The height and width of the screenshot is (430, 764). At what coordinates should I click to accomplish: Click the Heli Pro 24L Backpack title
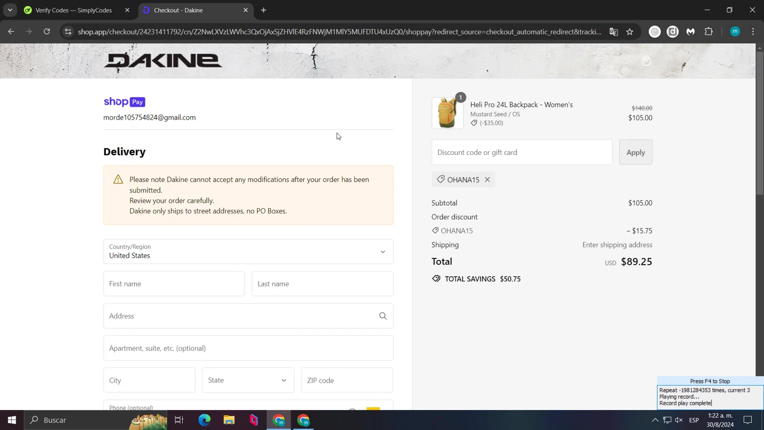click(x=522, y=104)
